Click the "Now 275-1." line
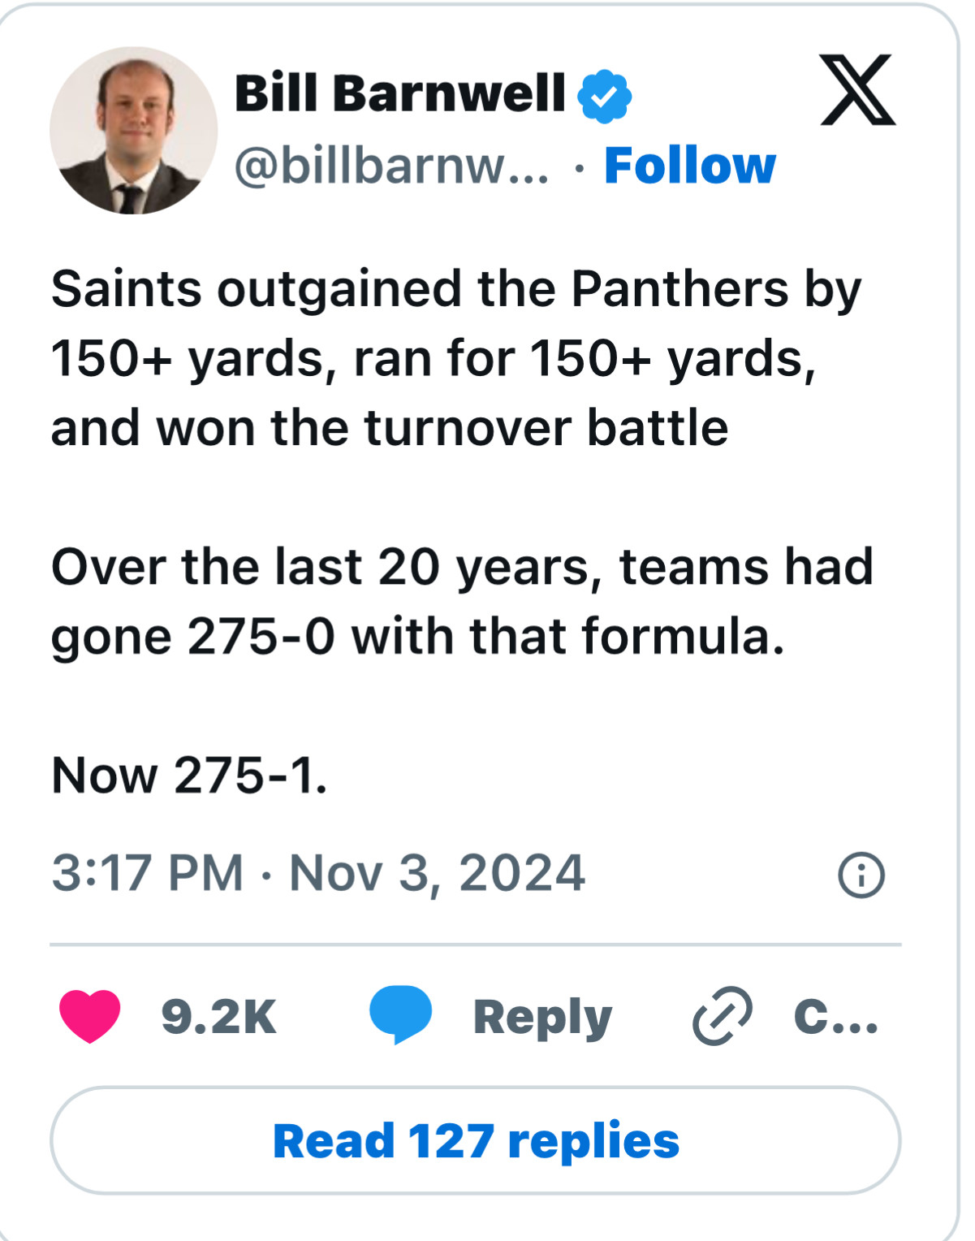Viewport: 975px width, 1241px height. (x=189, y=775)
